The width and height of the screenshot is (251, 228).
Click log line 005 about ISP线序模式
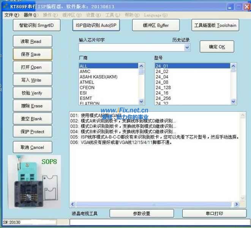click(155, 137)
